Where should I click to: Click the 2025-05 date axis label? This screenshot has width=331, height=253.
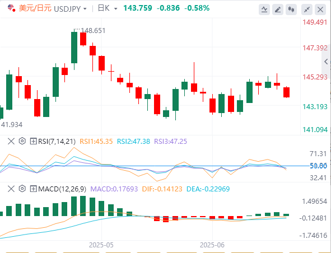click(101, 245)
